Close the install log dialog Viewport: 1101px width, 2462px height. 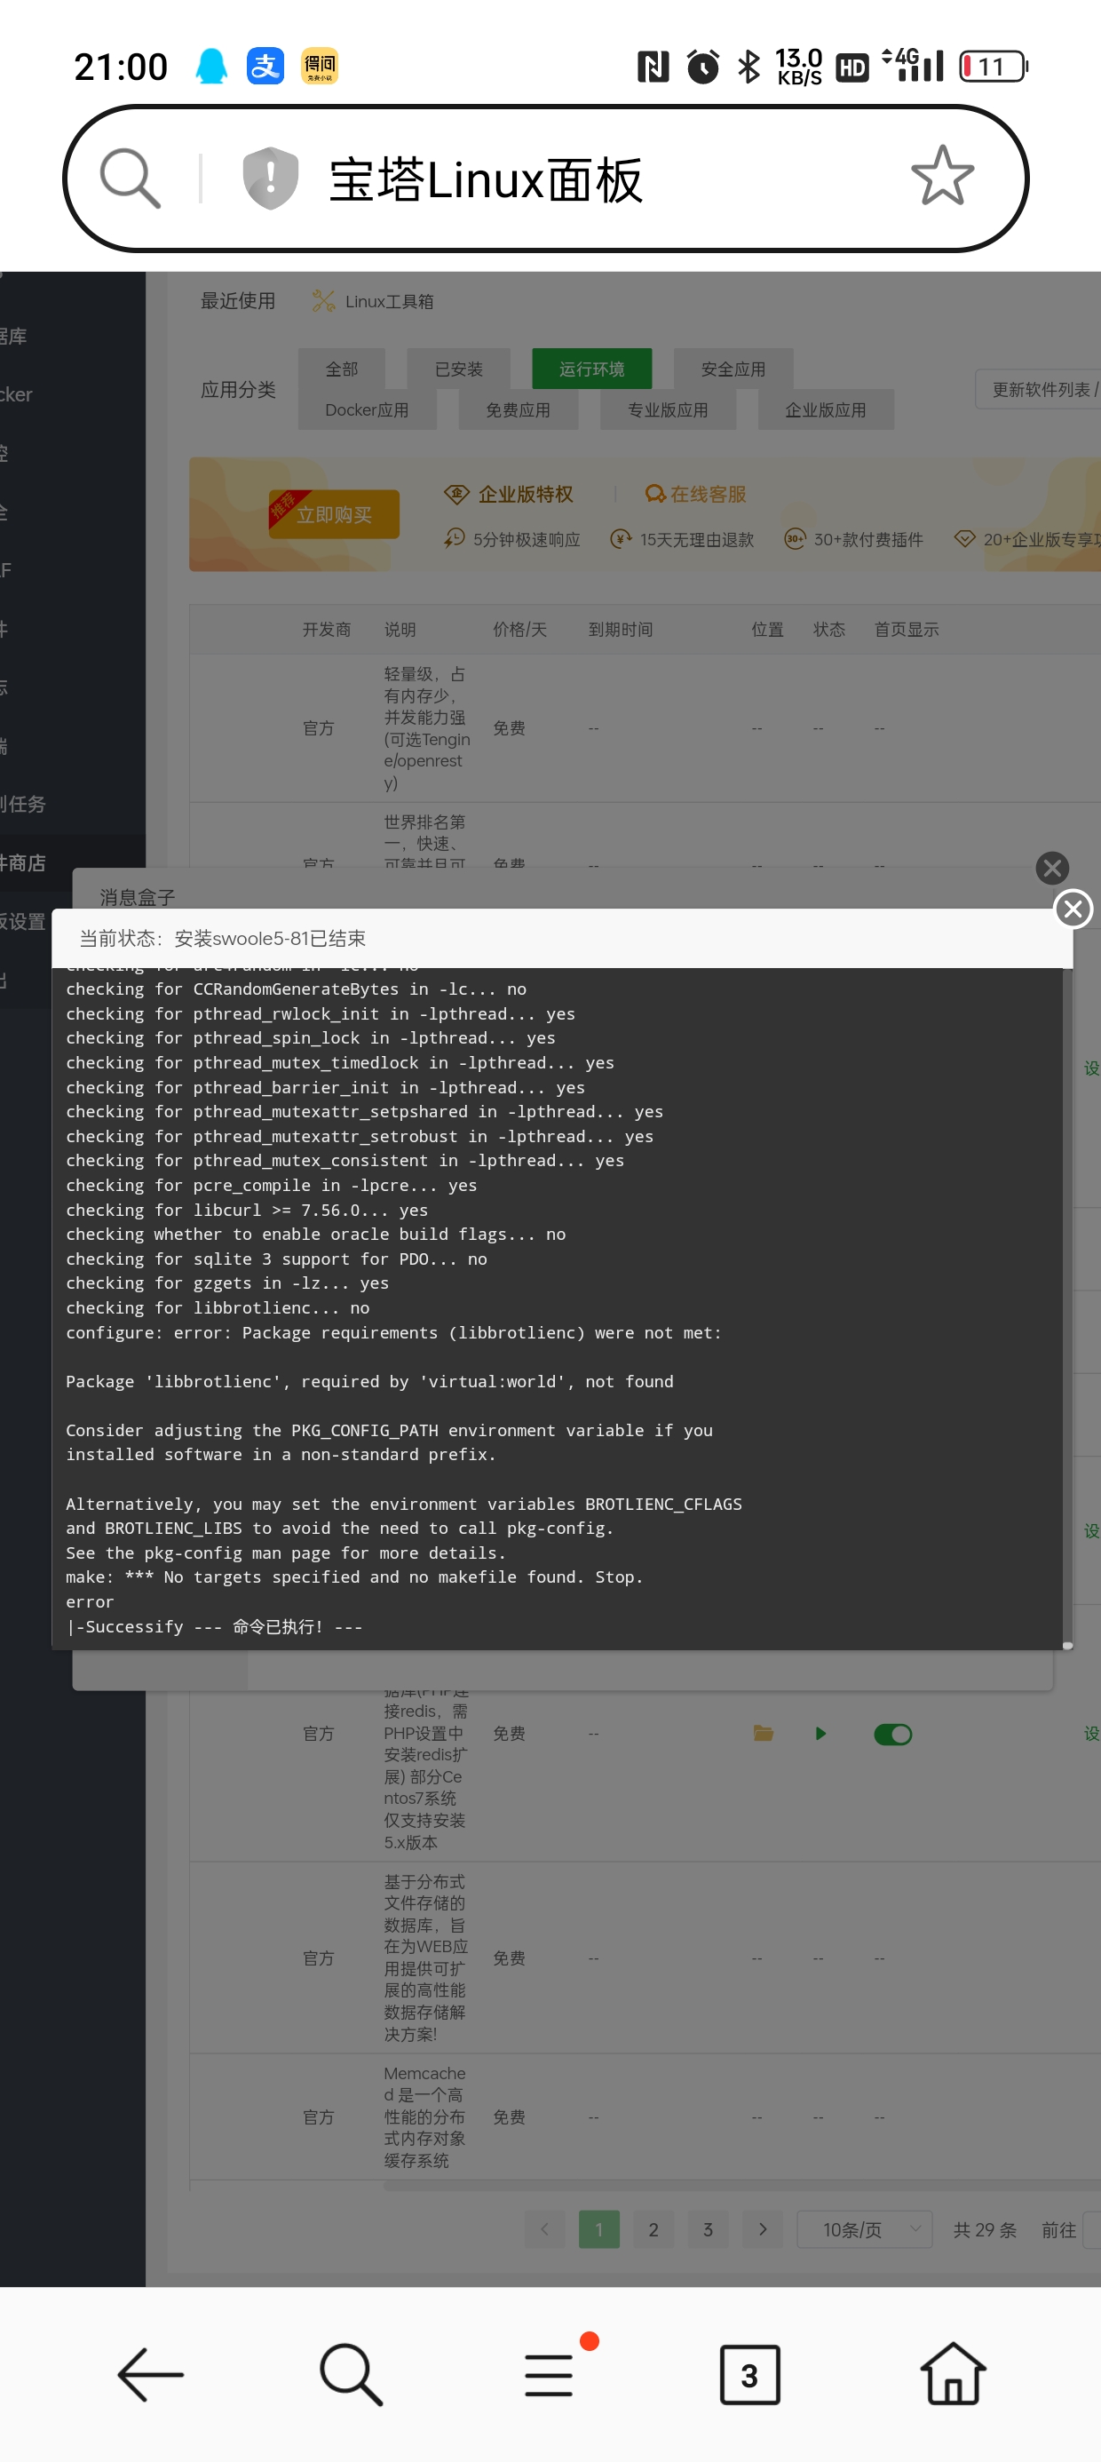click(x=1073, y=908)
